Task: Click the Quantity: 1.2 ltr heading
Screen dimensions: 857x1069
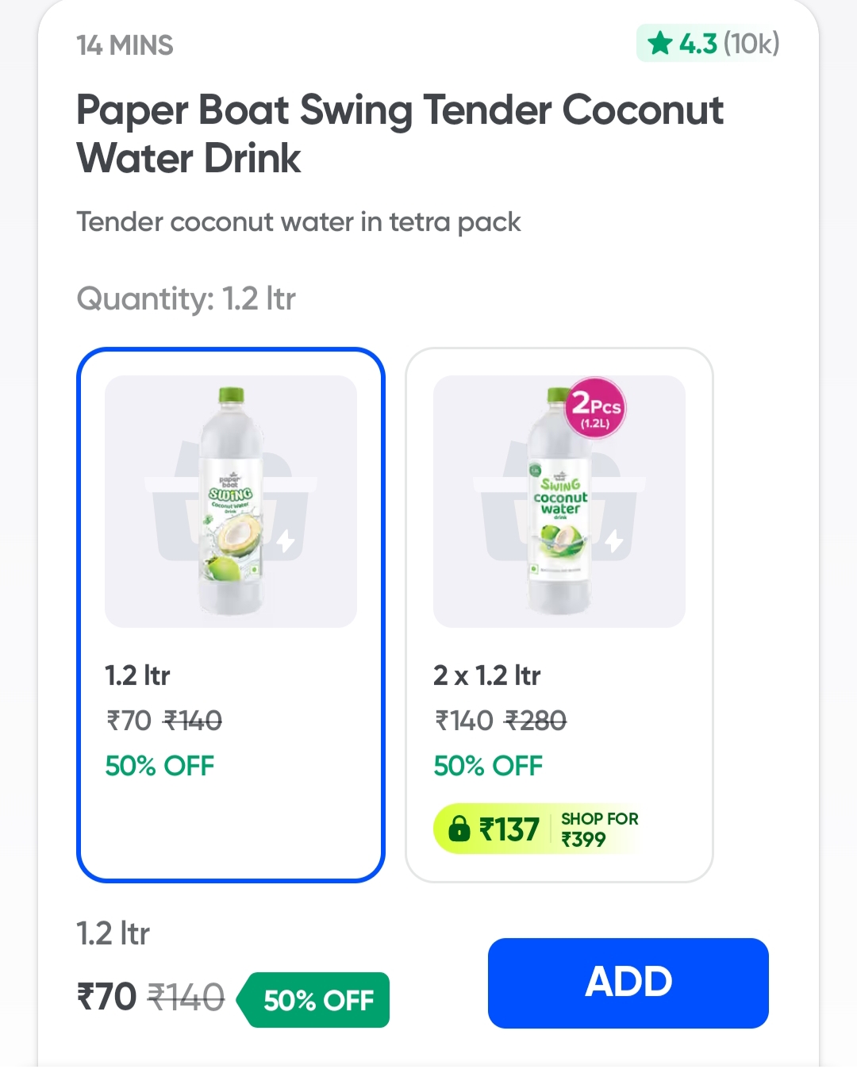Action: point(186,299)
